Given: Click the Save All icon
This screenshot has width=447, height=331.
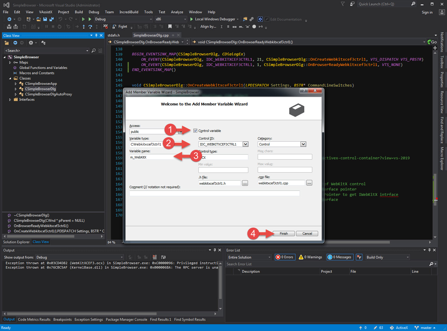Looking at the screenshot, I should tap(52, 19).
